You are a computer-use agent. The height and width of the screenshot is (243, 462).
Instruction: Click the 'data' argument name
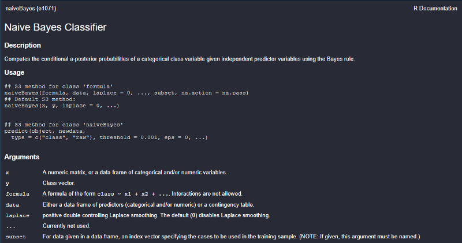coord(12,205)
